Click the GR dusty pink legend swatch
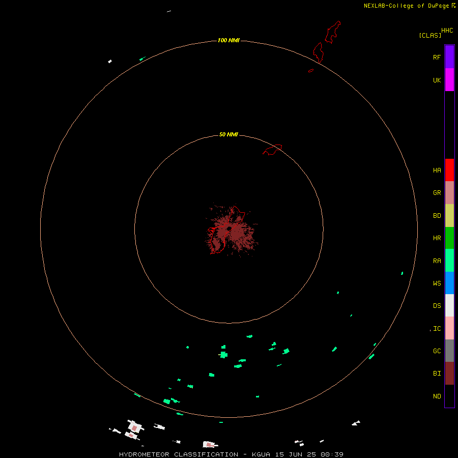The height and width of the screenshot is (458, 458). pos(449,193)
